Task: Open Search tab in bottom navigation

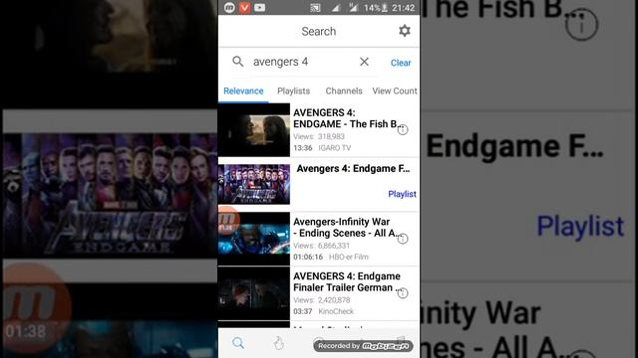Action: click(x=238, y=343)
